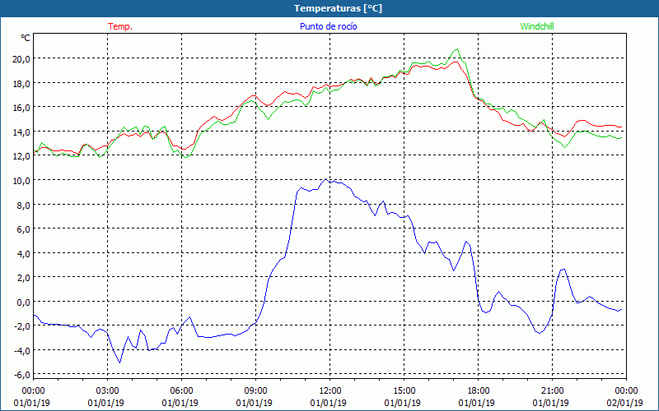Image resolution: width=659 pixels, height=411 pixels.
Task: Click the 06:00 time axis label
Action: pos(181,391)
